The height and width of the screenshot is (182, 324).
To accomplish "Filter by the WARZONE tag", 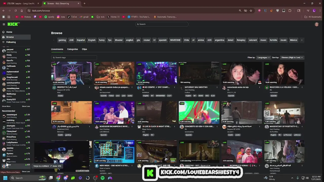I will (175, 40).
